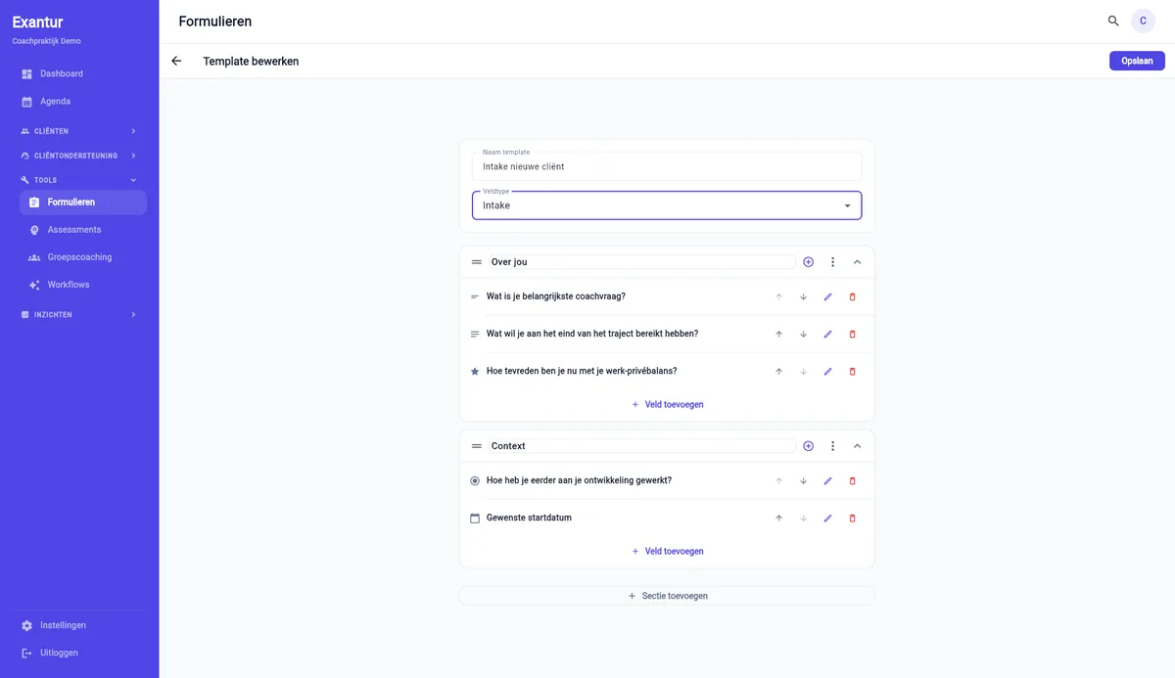Click the Context section title field
This screenshot has height=678, width=1175.
click(641, 446)
